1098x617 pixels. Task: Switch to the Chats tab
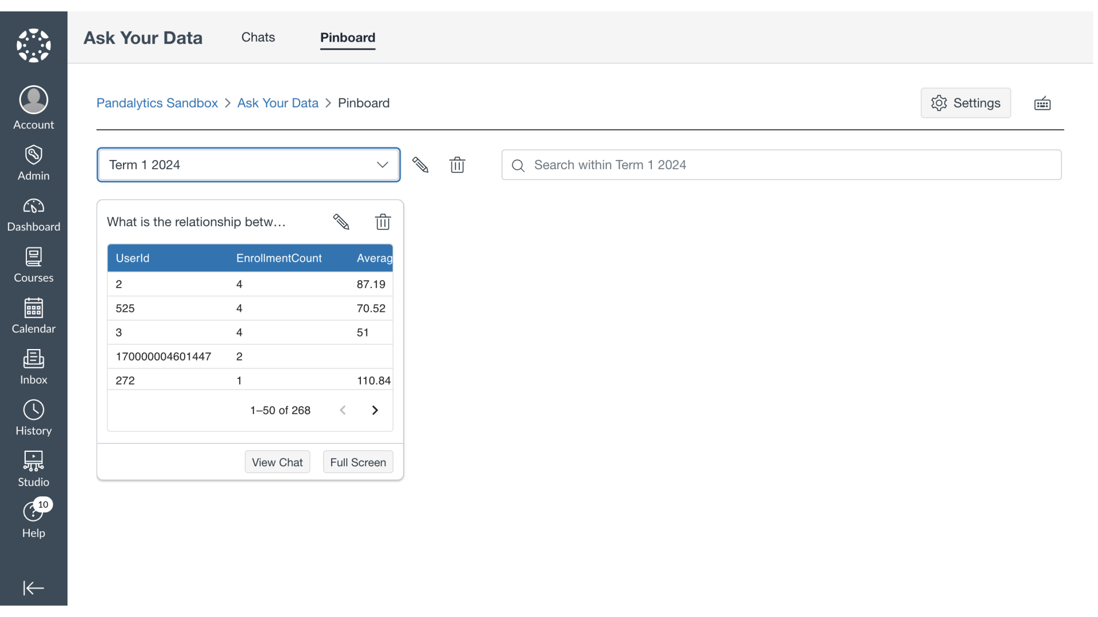[258, 37]
